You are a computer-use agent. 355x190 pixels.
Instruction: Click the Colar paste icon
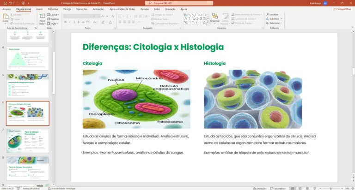coord(6,17)
